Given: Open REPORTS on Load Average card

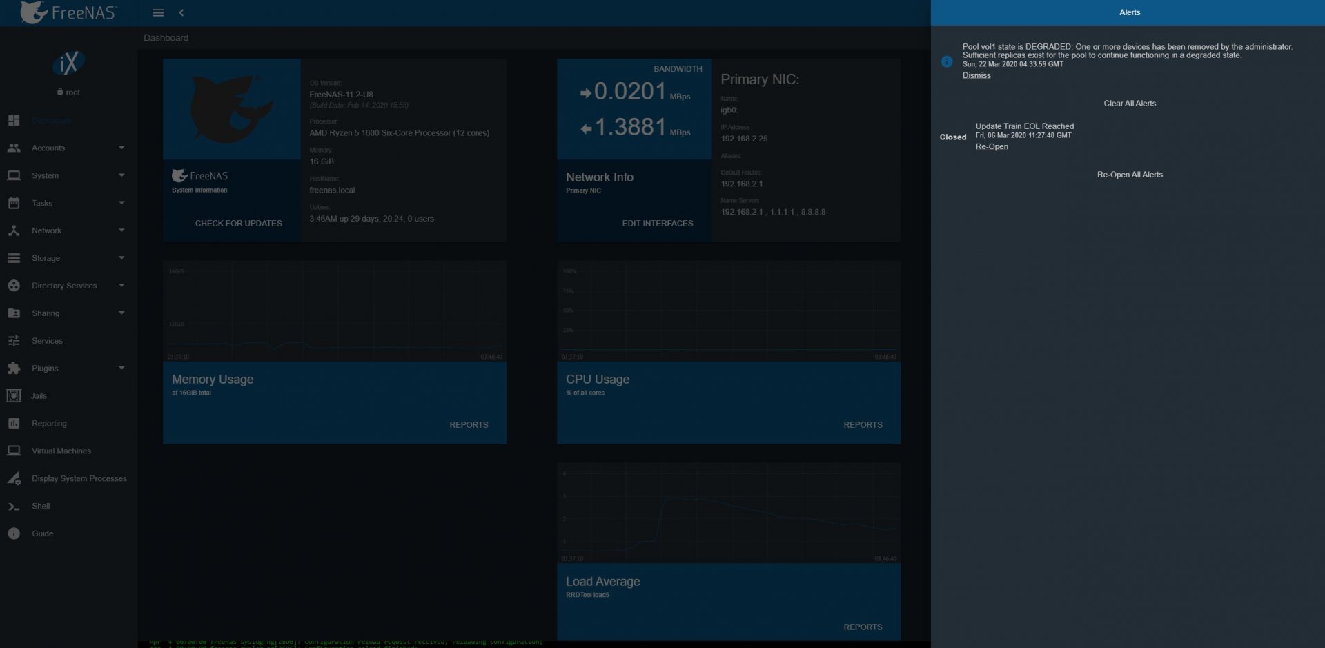Looking at the screenshot, I should click(x=863, y=627).
